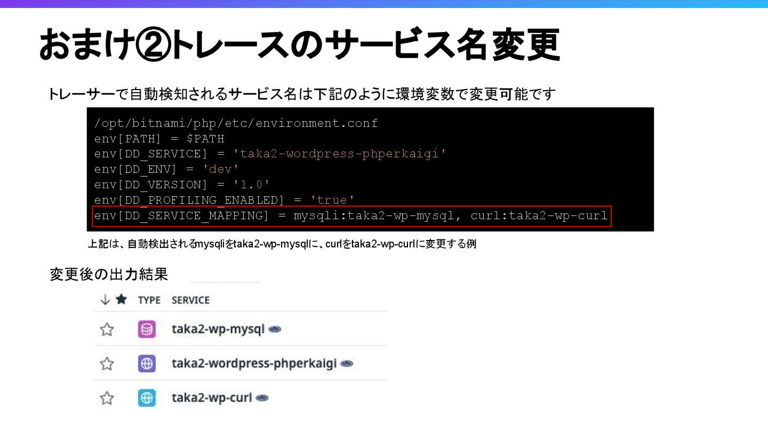Click the badge icon beside taka2-wp-mysql
Viewport: 768px width, 432px height.
[x=275, y=329]
